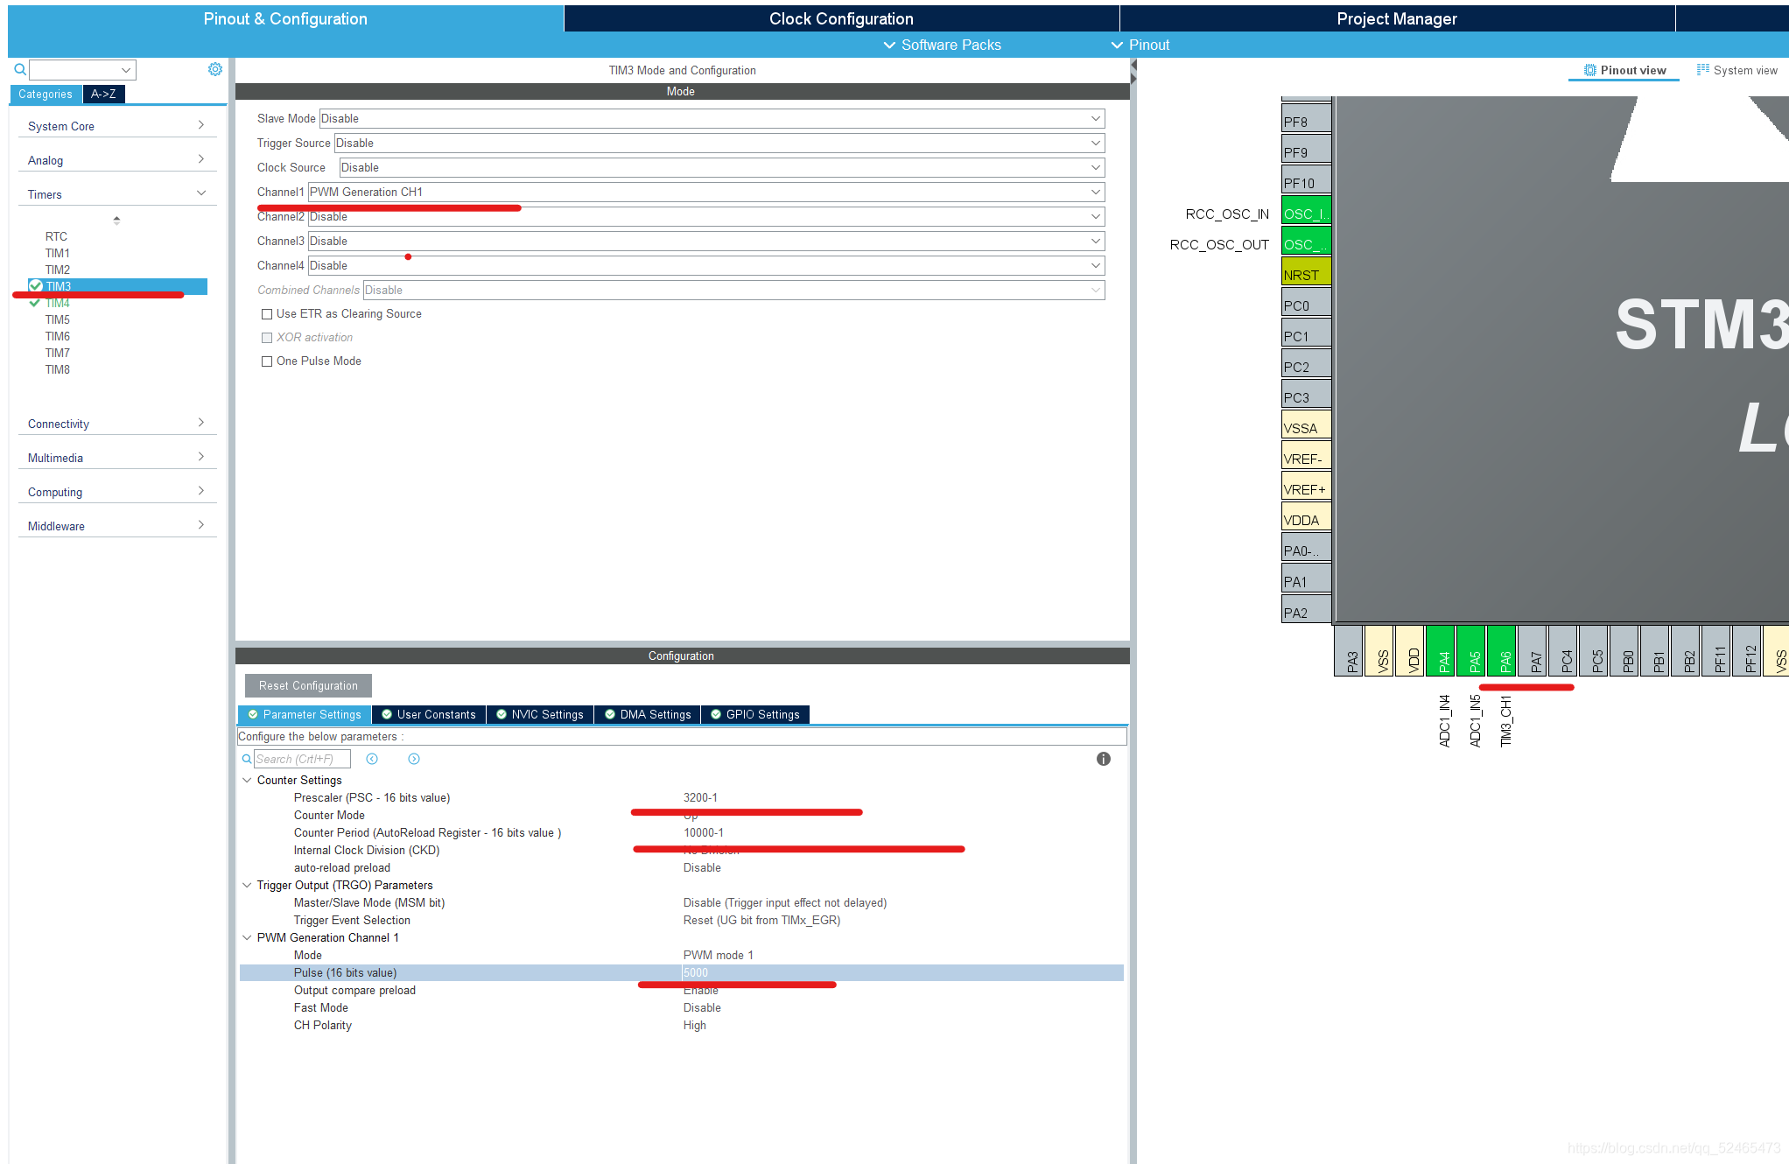Select pin PB0 on chip
The width and height of the screenshot is (1789, 1164).
click(x=1624, y=650)
